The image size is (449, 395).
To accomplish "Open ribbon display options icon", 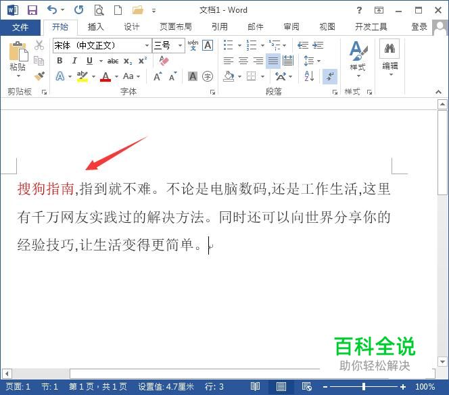I will pos(379,10).
